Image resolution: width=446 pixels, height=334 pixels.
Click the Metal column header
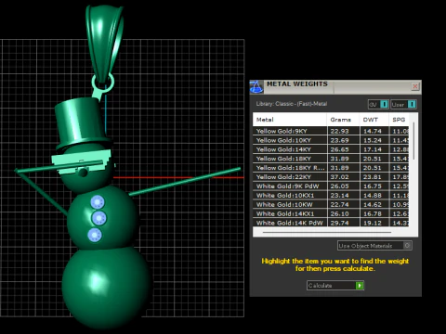click(290, 120)
